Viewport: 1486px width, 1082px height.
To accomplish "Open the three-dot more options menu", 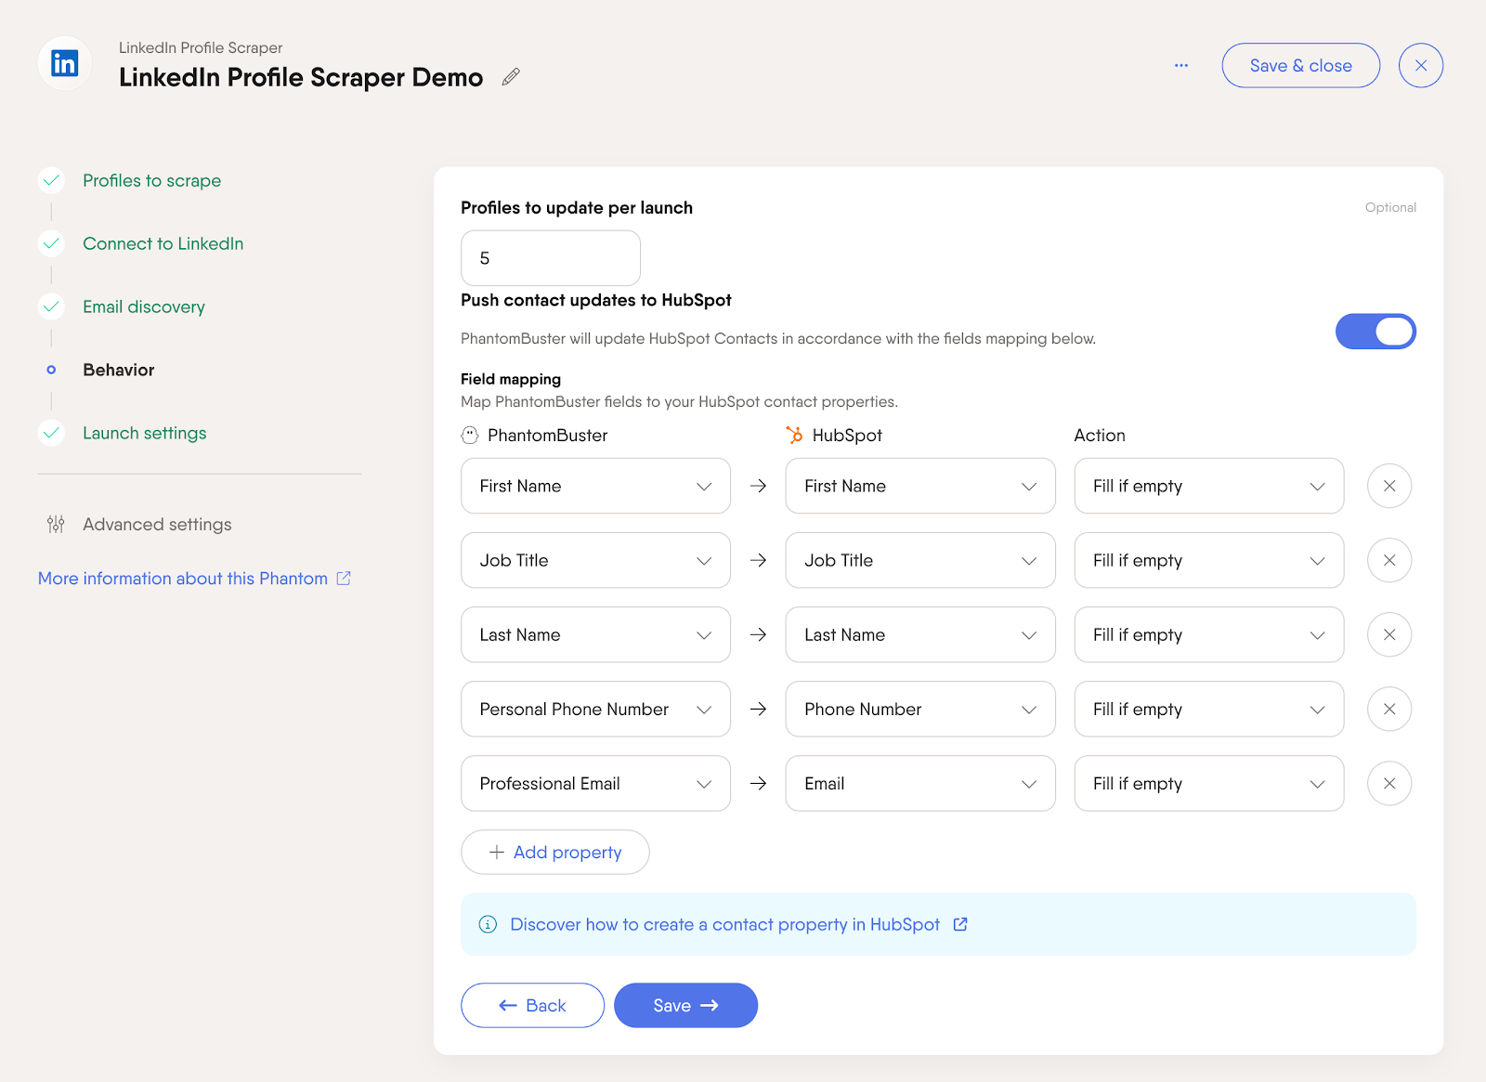I will click(x=1181, y=65).
